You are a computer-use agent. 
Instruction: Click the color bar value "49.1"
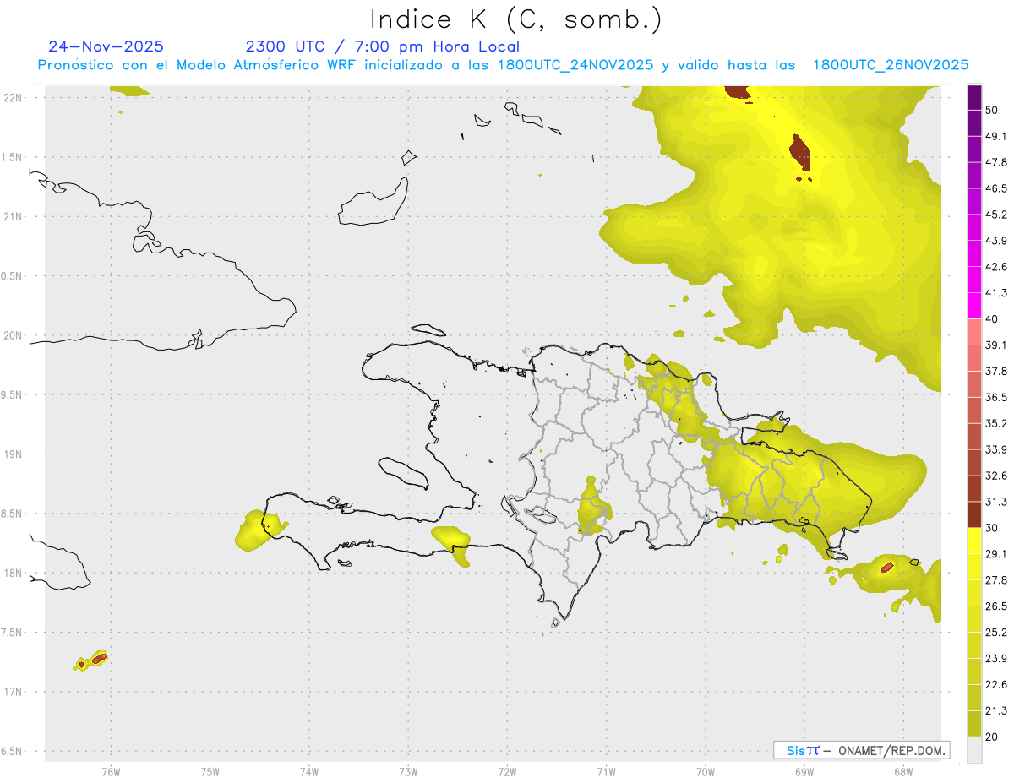click(x=996, y=136)
